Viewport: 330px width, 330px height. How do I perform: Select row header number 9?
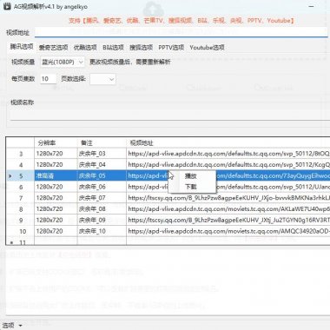click(x=21, y=221)
